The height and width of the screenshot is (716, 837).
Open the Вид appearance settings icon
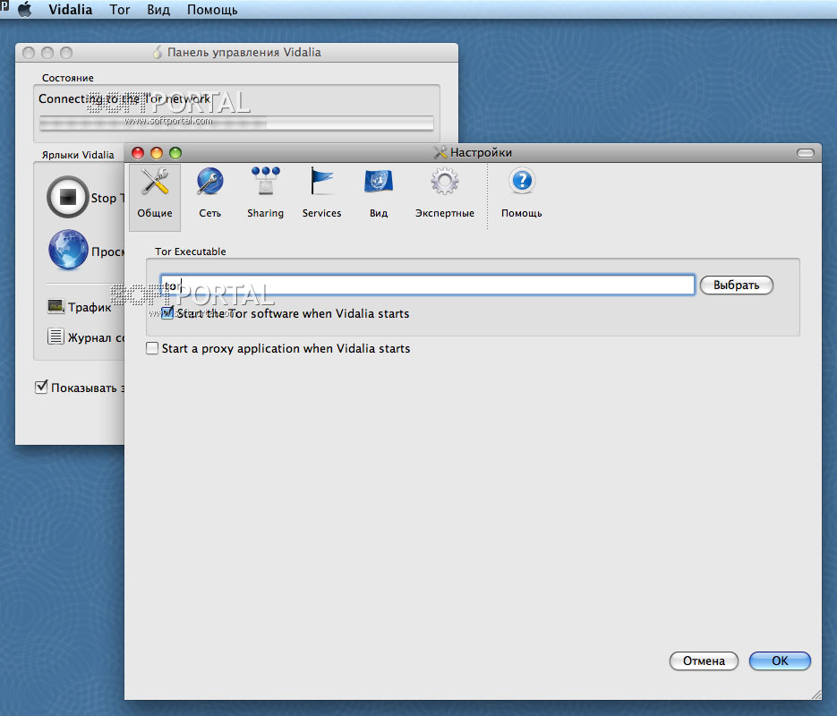coord(379,182)
